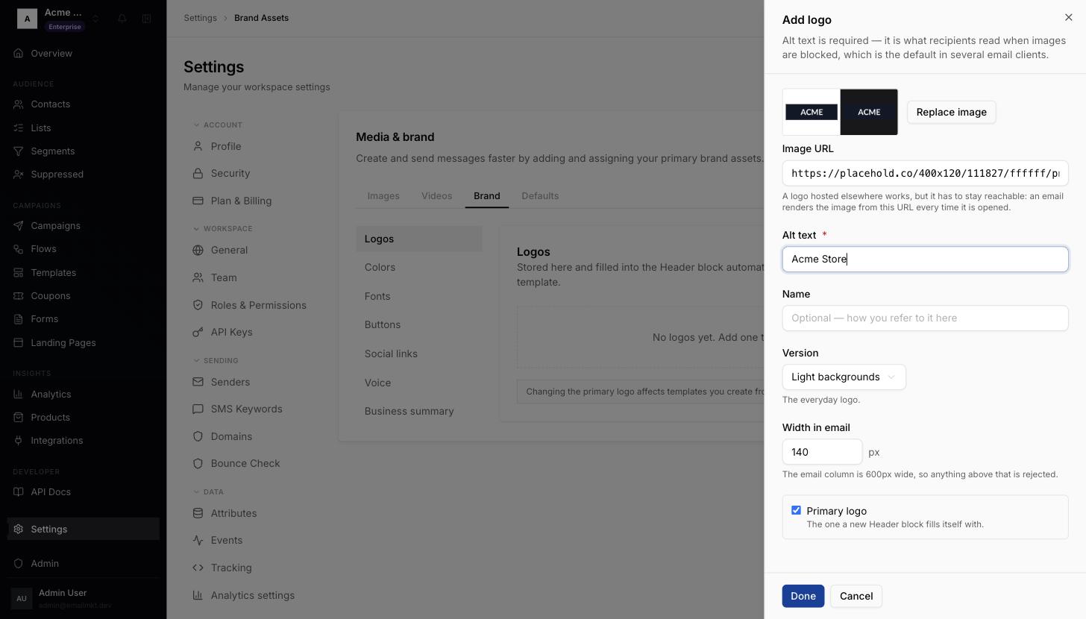Select the dark-background ACME logo preview
The width and height of the screenshot is (1086, 619).
(869, 113)
